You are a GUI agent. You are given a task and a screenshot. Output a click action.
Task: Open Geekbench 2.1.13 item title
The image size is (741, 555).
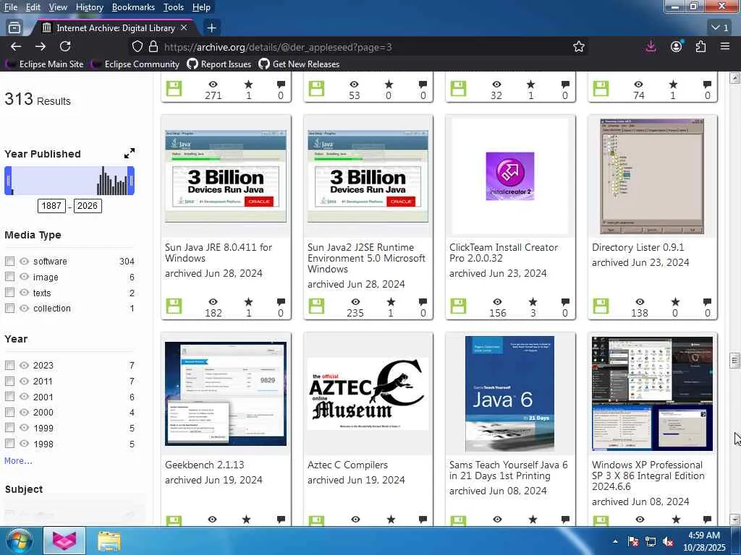205,465
